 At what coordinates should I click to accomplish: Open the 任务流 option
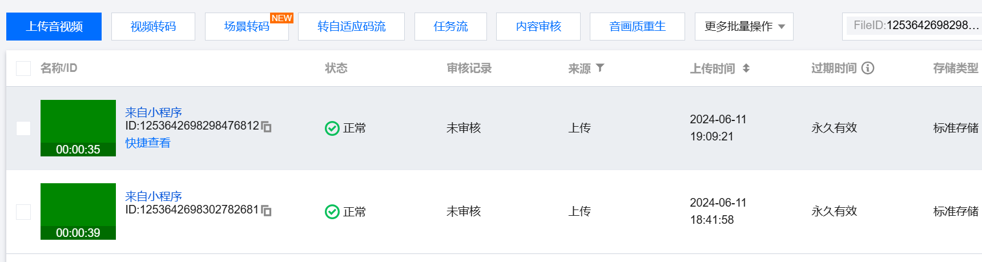(450, 27)
